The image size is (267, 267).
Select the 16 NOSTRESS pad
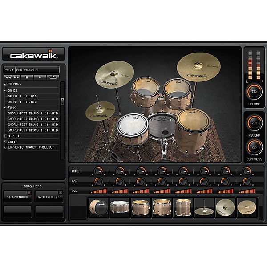17,197
